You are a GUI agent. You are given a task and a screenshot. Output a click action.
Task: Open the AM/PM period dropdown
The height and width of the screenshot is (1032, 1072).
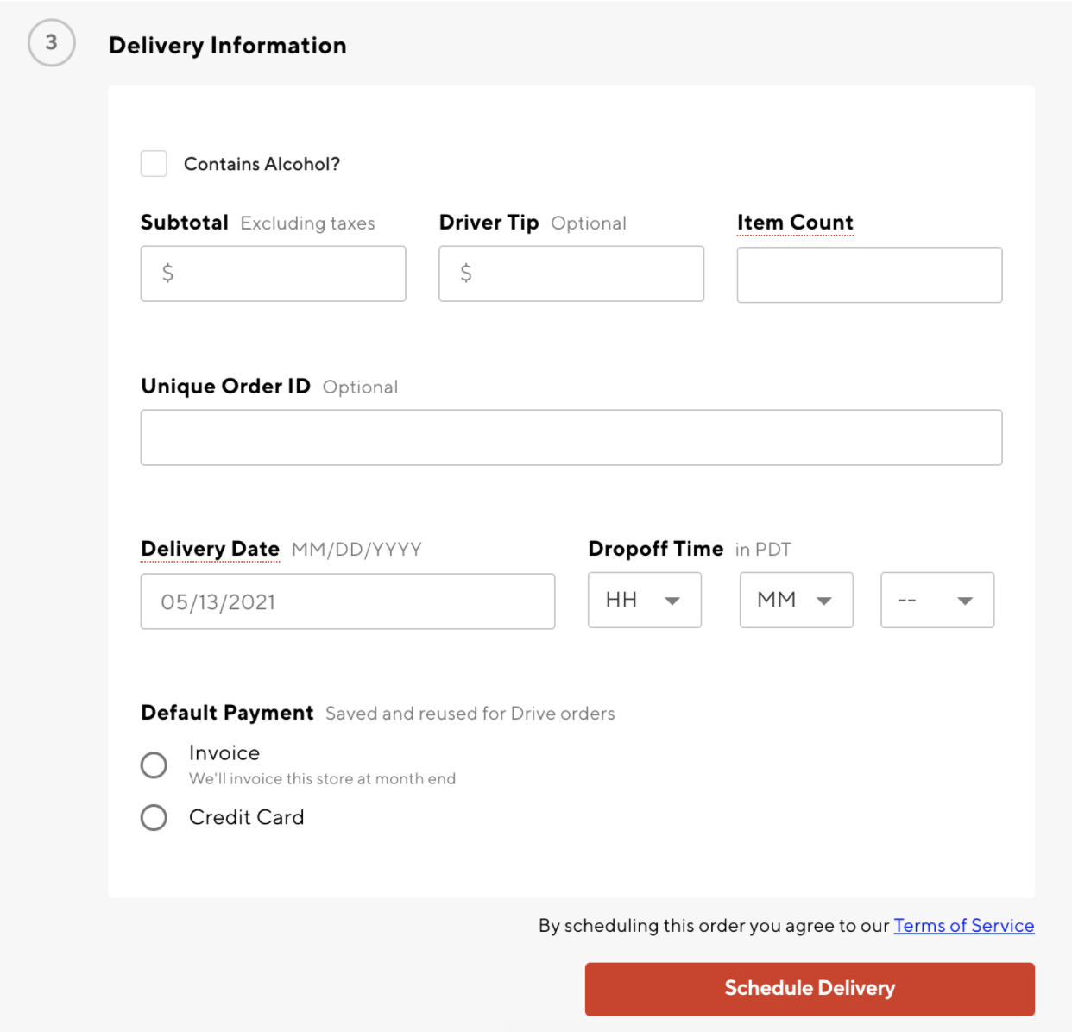pos(937,600)
